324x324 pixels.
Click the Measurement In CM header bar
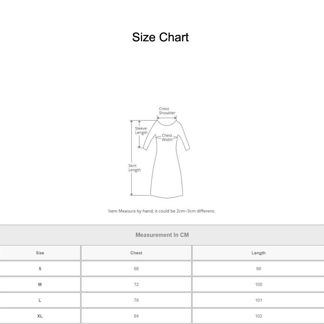[x=162, y=234]
